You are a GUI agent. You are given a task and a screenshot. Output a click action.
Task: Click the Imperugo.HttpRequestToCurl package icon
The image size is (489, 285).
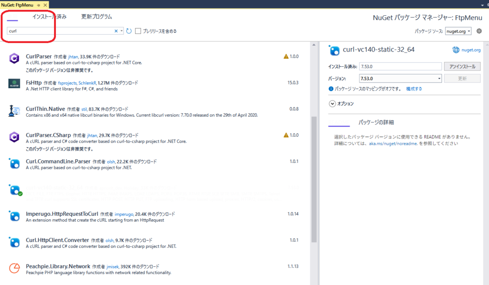click(x=14, y=216)
